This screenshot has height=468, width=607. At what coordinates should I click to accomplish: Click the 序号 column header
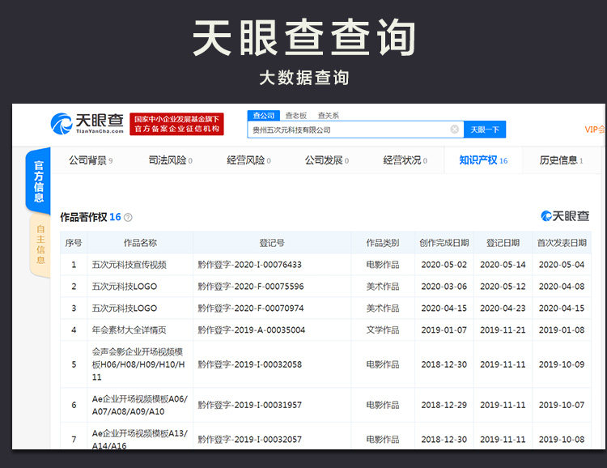(74, 243)
